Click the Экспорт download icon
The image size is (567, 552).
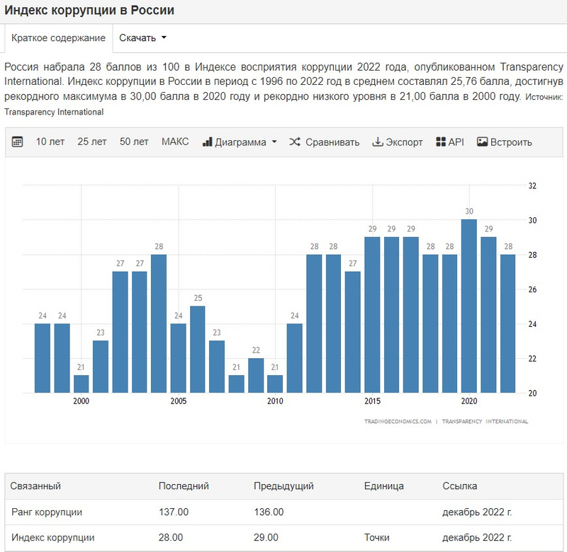(378, 142)
